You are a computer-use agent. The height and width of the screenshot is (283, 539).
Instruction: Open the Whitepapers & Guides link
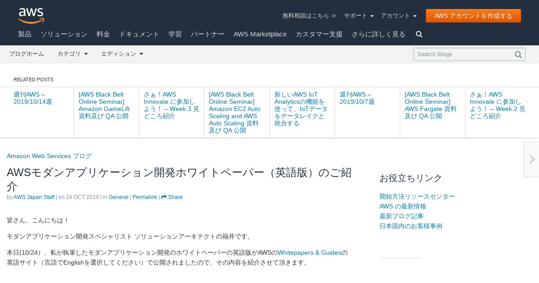coord(309,252)
